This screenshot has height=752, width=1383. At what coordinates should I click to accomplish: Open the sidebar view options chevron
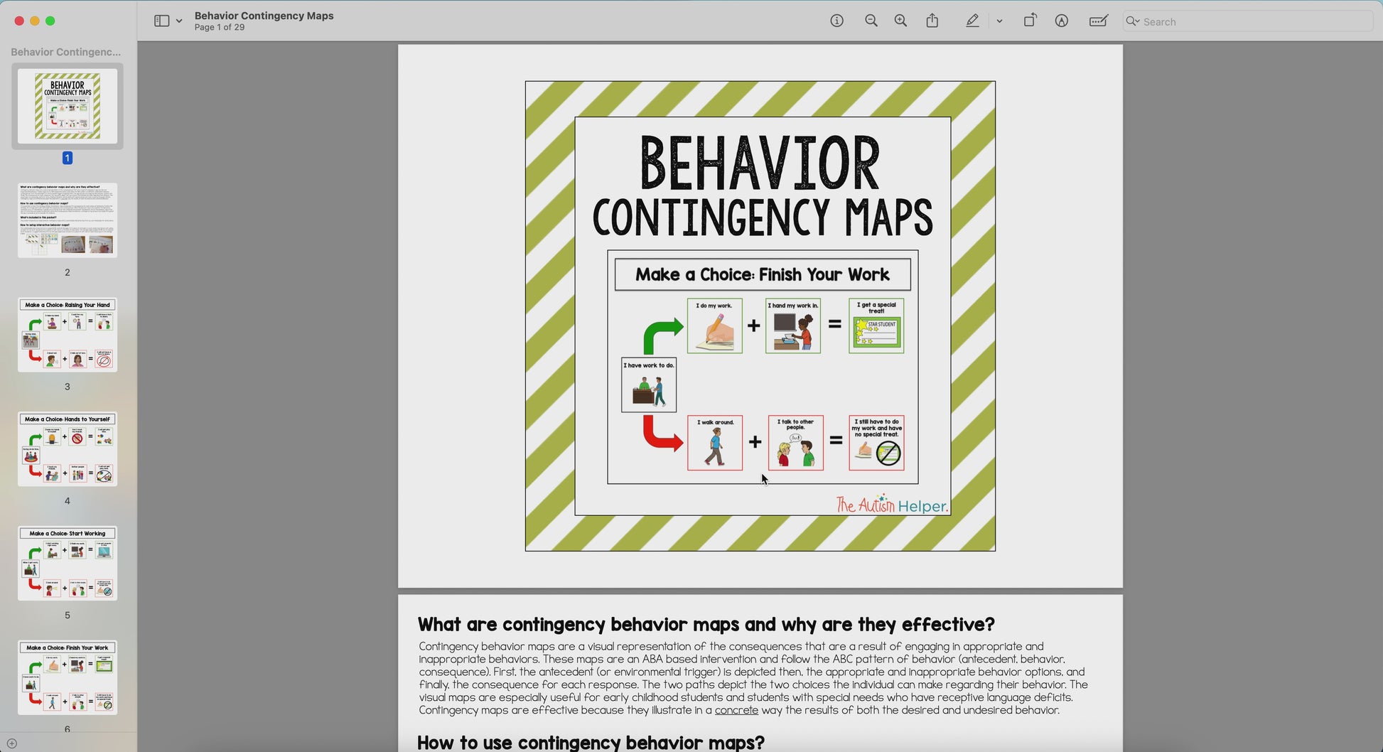click(179, 21)
